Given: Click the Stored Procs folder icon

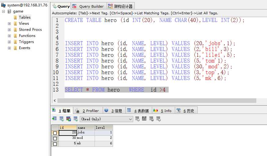Looking at the screenshot, I should point(15,30).
